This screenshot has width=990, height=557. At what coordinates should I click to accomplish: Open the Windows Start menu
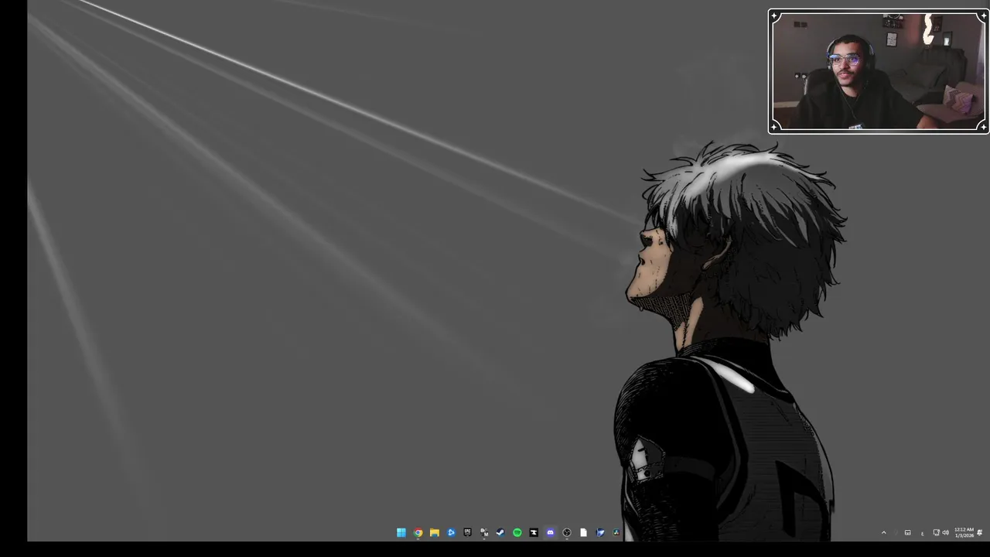pyautogui.click(x=401, y=532)
